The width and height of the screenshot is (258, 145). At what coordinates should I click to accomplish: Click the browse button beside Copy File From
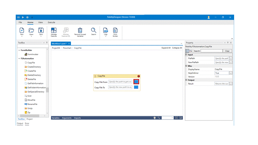[136, 82]
